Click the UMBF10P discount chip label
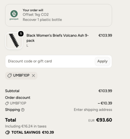This screenshot has width=130, height=139. pyautogui.click(x=21, y=75)
